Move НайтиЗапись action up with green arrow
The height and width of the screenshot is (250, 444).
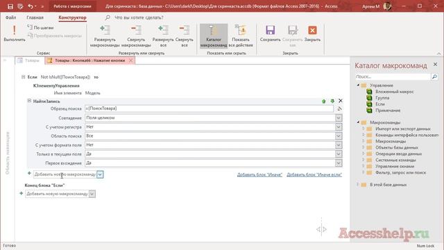(324, 101)
